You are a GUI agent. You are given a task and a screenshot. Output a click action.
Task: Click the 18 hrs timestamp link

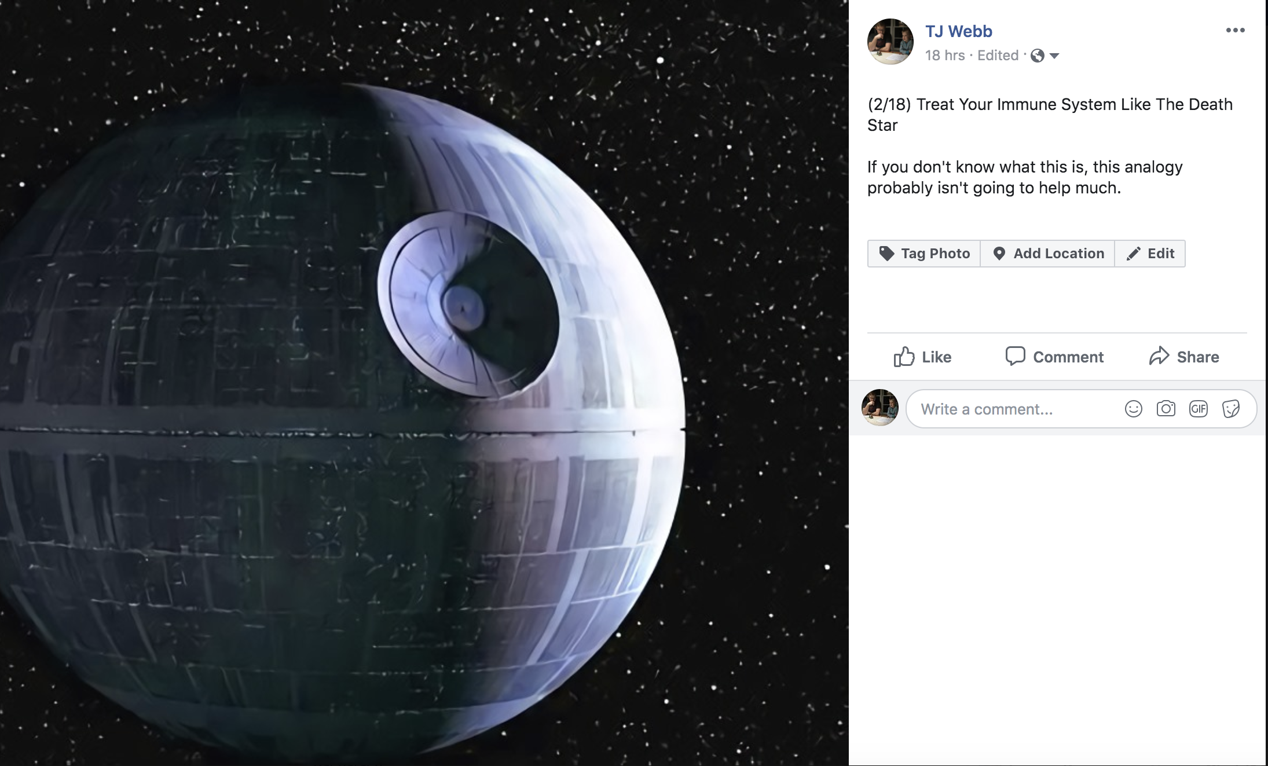coord(944,56)
